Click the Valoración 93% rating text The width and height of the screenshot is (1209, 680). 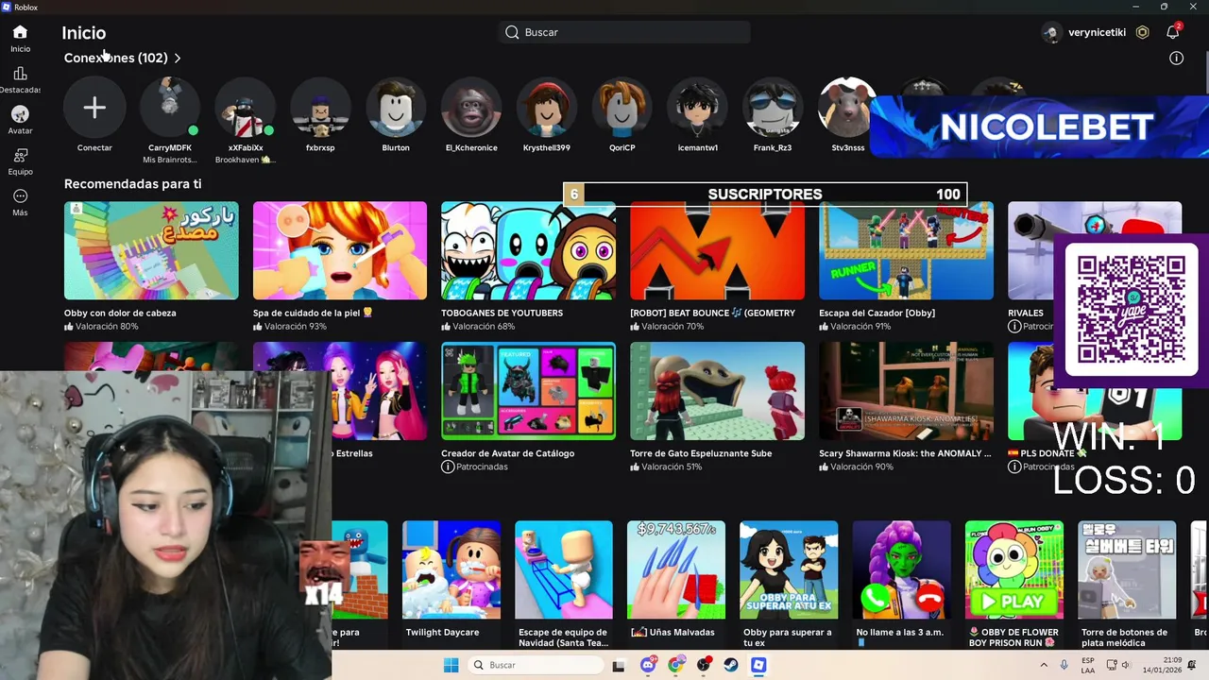pos(296,327)
